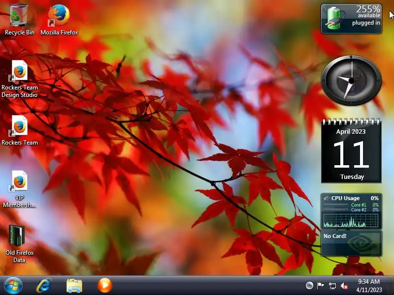Click the round gray tray icon
Image resolution: width=394 pixels, height=295 pixels.
coord(309,285)
